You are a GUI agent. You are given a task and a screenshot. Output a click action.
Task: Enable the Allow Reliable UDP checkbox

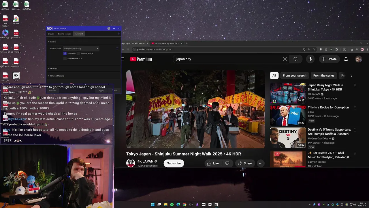(65, 58)
